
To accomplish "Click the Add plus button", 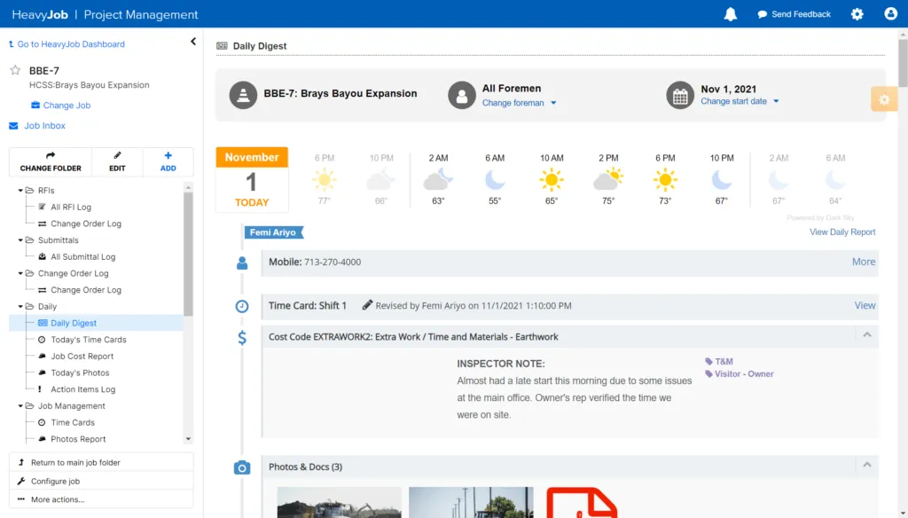I will (x=168, y=161).
